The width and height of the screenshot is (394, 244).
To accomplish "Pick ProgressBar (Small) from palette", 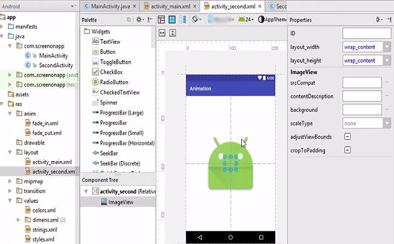I will click(x=122, y=133).
